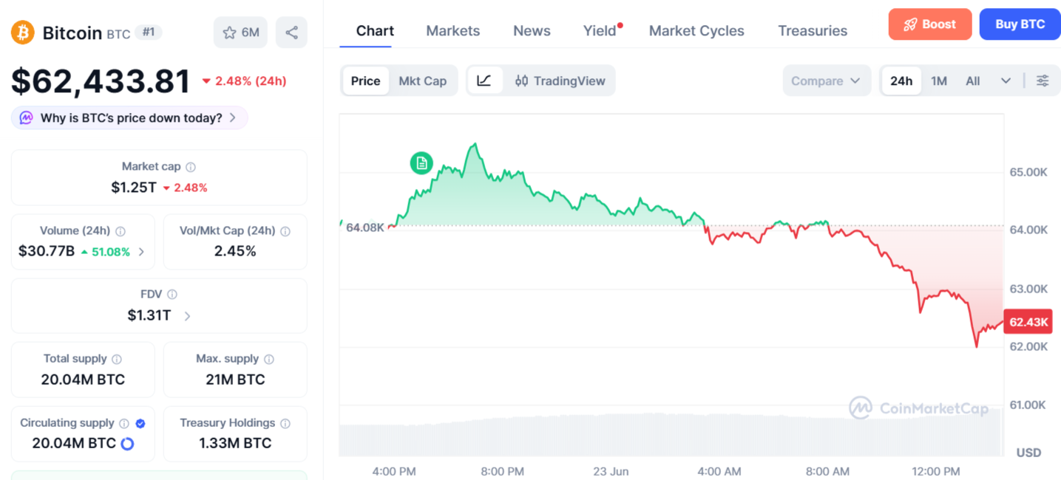Open FDV info icon
1061x480 pixels.
(172, 295)
